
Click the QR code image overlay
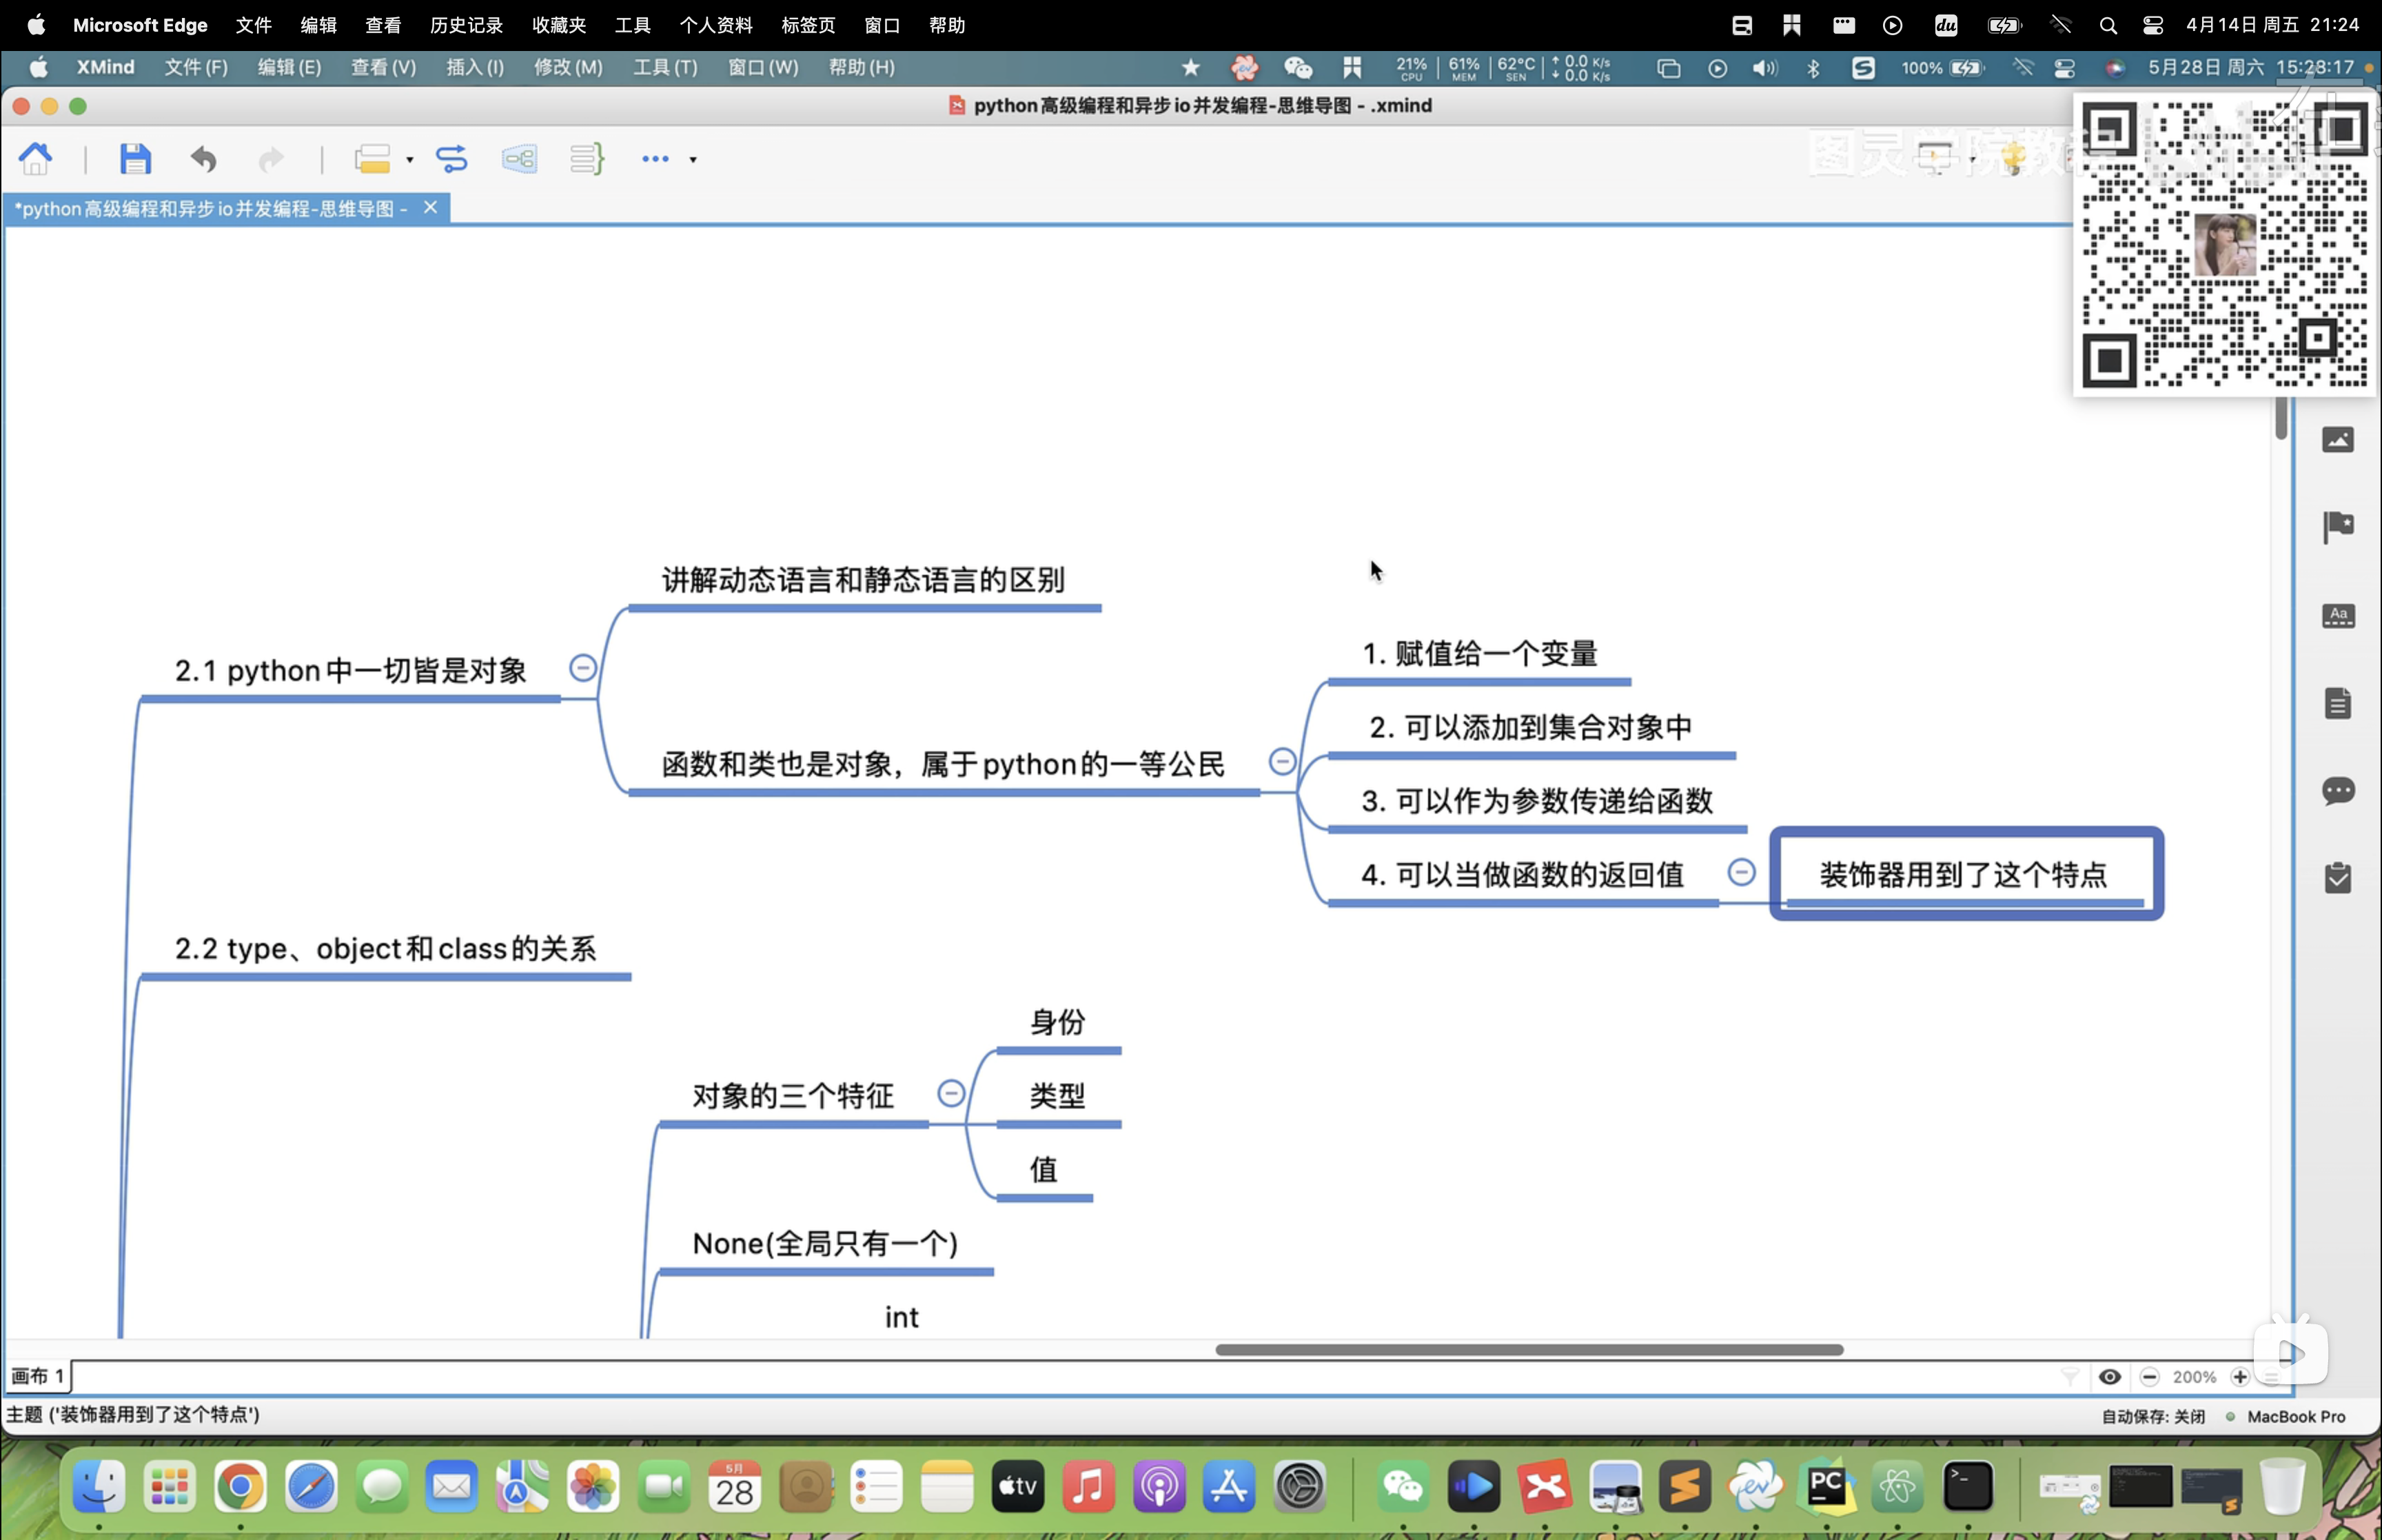click(x=2224, y=244)
